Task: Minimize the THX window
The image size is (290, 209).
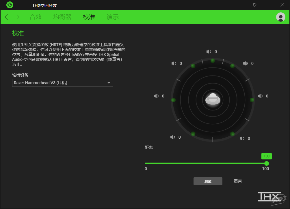Action: [269, 5]
